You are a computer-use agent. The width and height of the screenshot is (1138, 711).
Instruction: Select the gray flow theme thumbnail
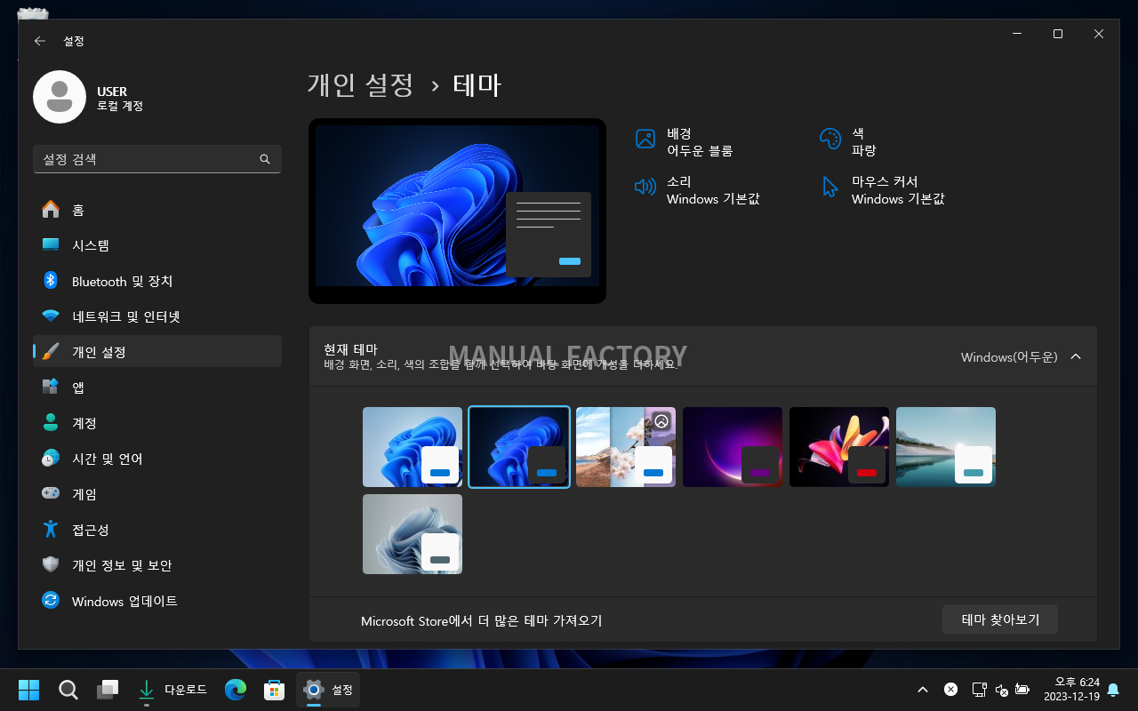pyautogui.click(x=413, y=534)
